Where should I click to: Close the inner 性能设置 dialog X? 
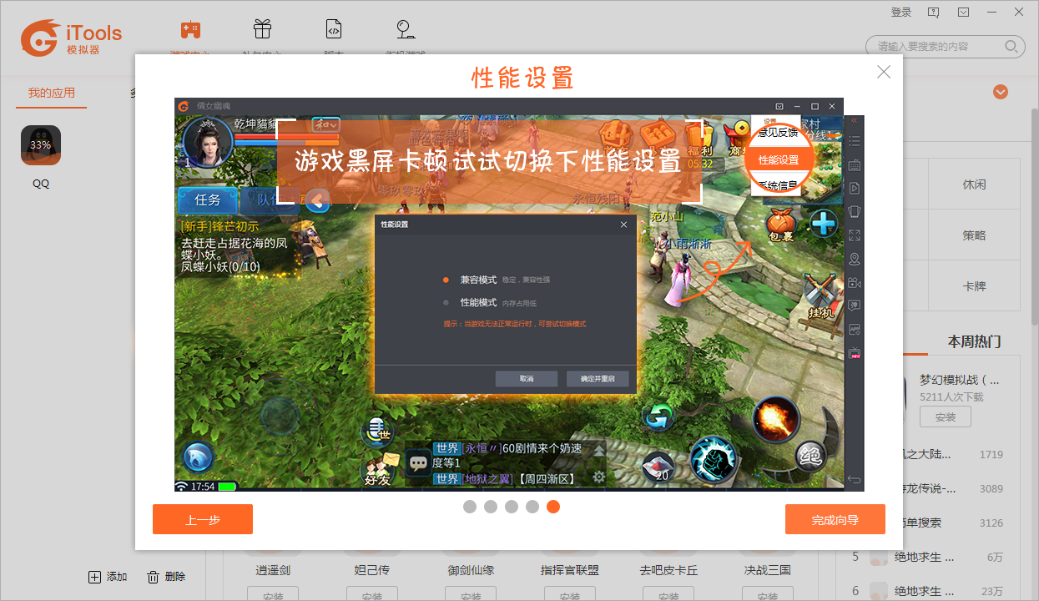point(623,225)
